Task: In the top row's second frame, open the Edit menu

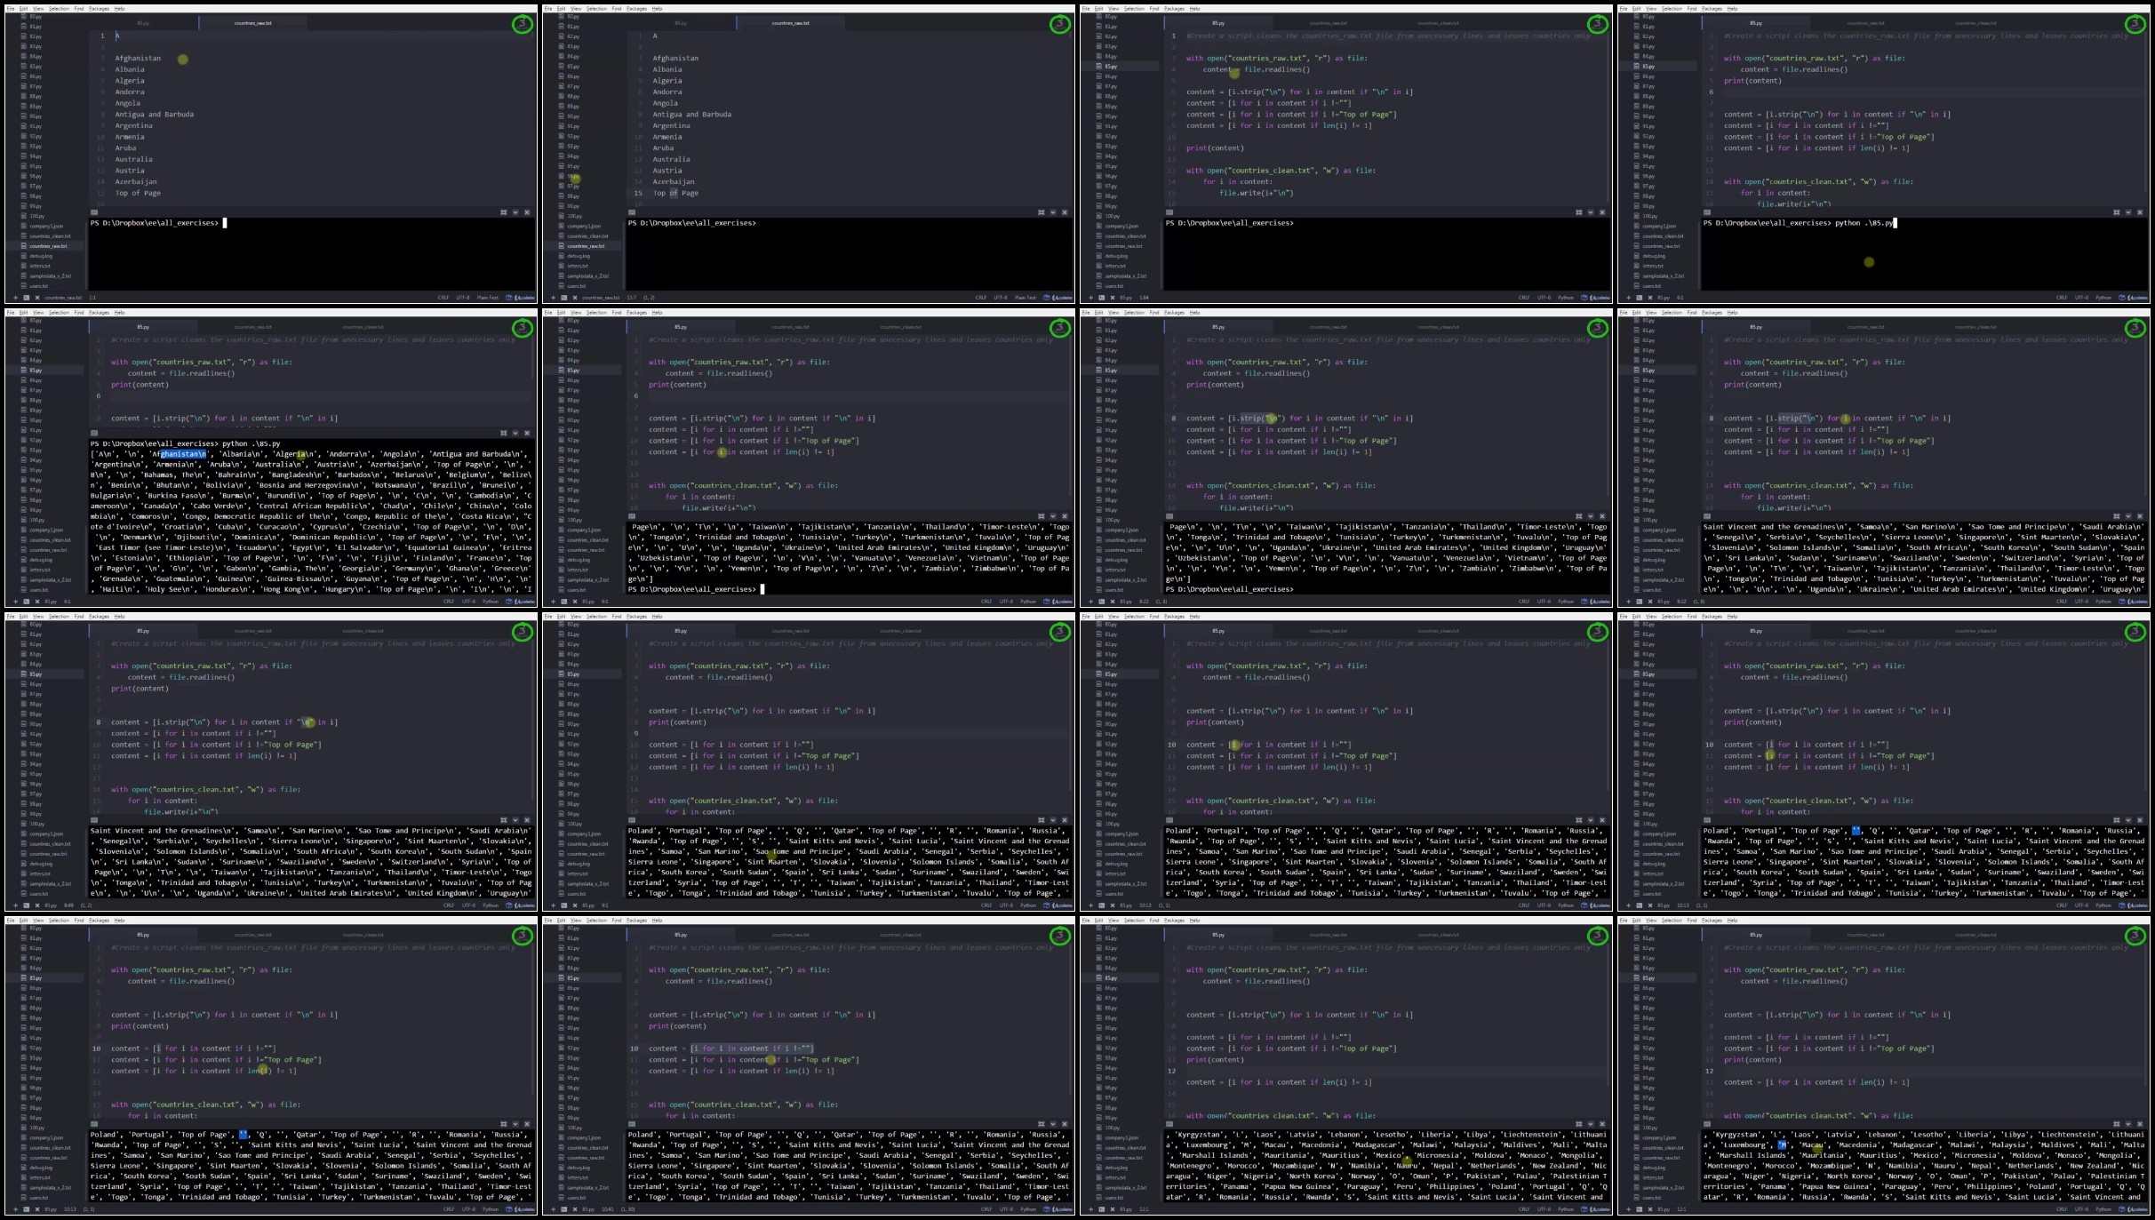Action: (x=561, y=8)
